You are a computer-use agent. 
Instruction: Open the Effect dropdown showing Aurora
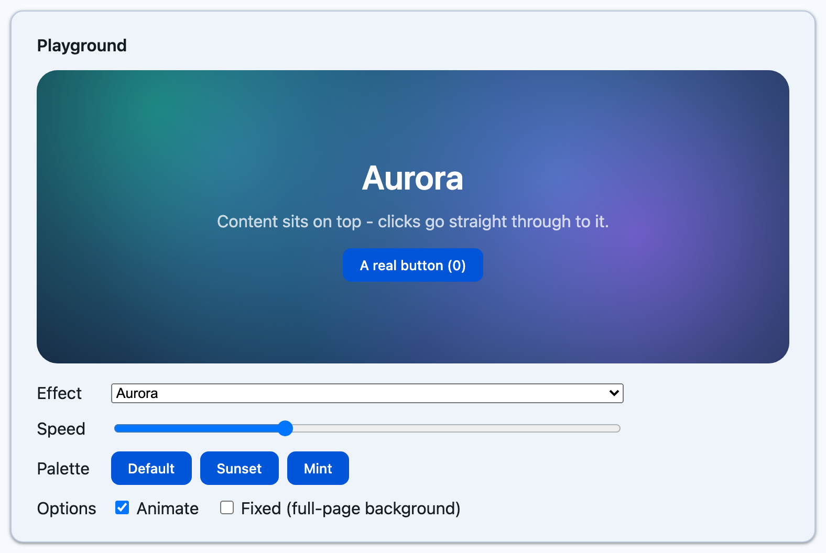[x=367, y=393]
